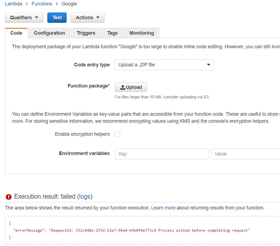Open the Code entry type combo box
The width and height of the screenshot is (280, 246).
(164, 65)
